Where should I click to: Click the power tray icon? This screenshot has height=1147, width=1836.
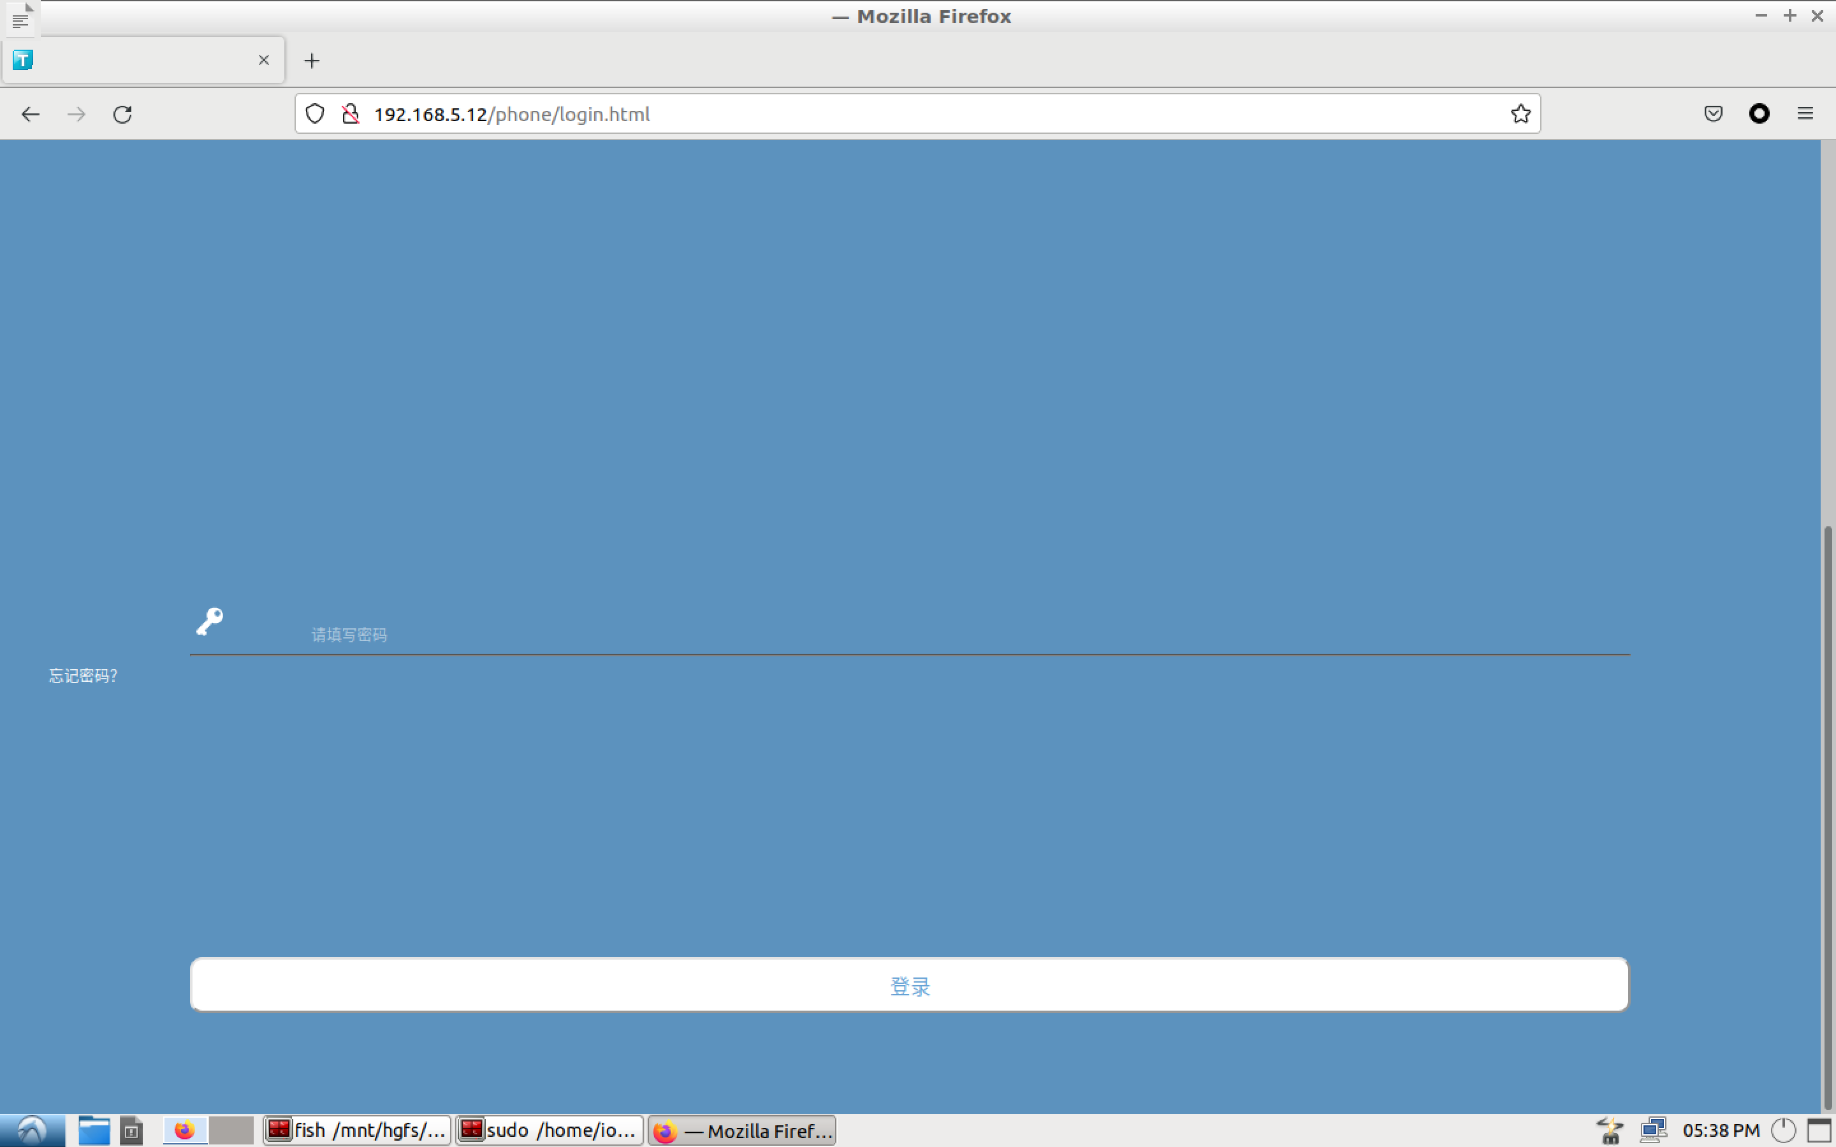pyautogui.click(x=1783, y=1130)
